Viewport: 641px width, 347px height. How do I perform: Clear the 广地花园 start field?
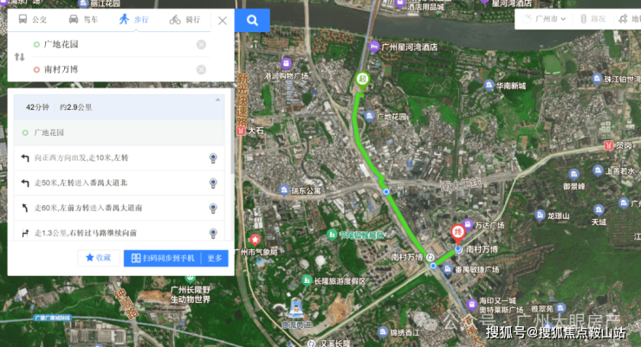tap(201, 44)
